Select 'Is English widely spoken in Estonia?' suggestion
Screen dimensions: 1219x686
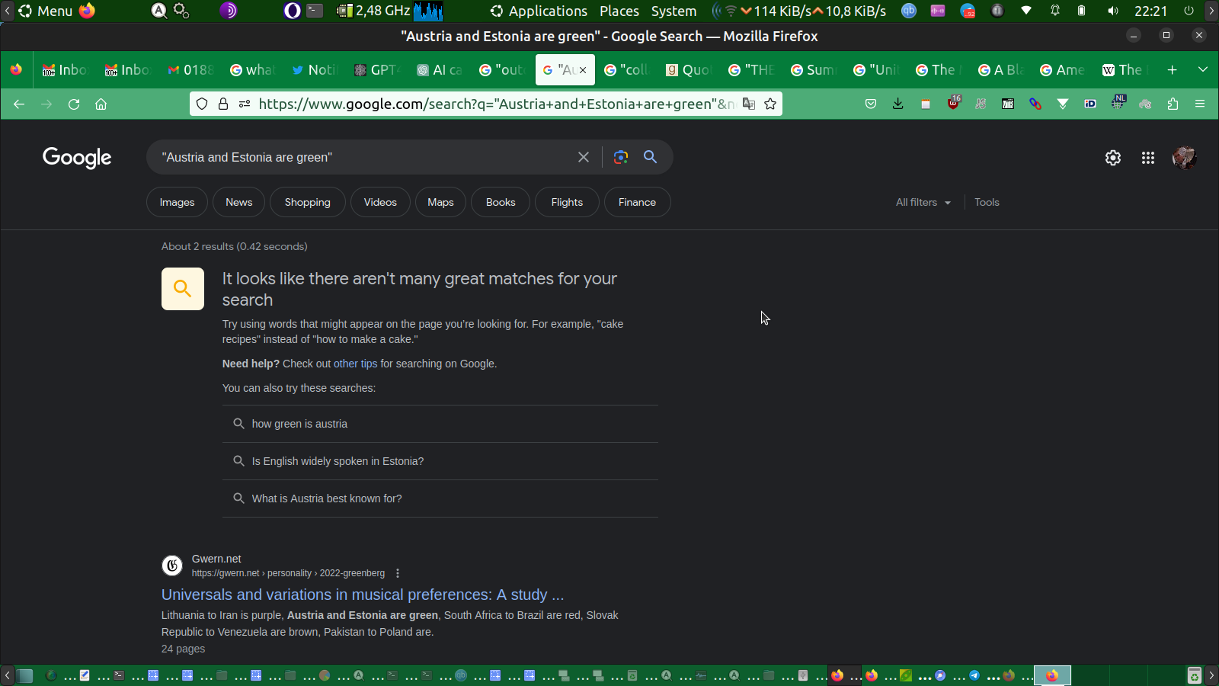pyautogui.click(x=440, y=461)
